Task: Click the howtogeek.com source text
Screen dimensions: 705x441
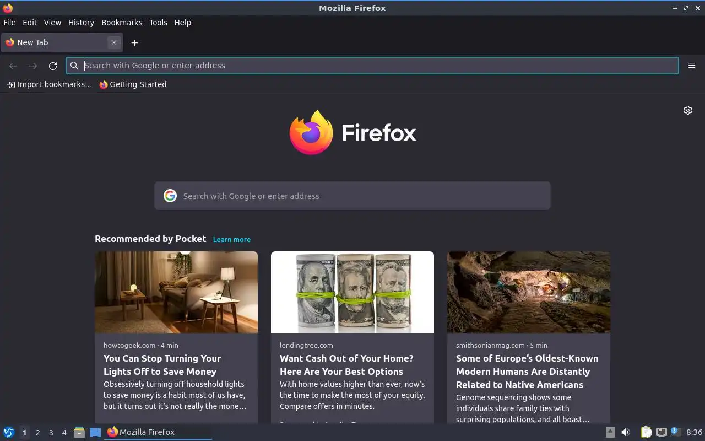Action: 129,345
